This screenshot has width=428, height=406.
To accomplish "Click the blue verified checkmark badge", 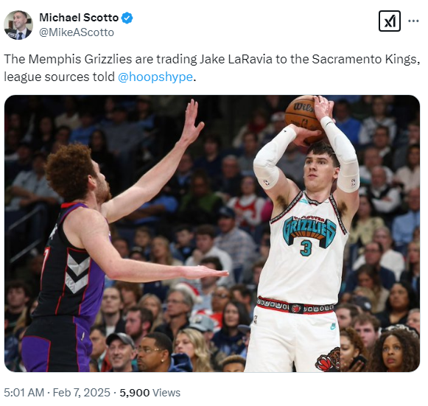I will 127,18.
